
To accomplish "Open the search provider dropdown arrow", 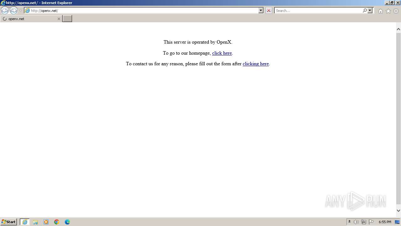I will coord(370,10).
